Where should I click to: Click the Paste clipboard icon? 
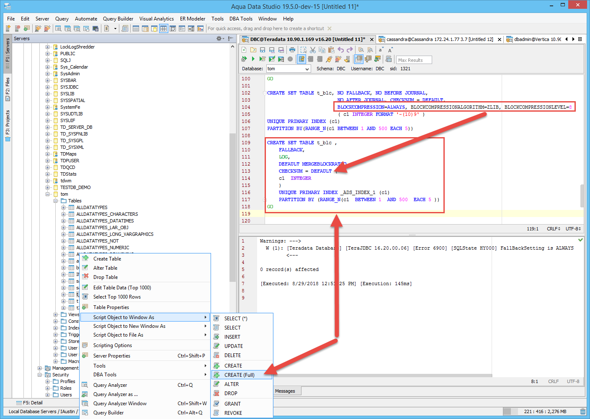coord(331,50)
